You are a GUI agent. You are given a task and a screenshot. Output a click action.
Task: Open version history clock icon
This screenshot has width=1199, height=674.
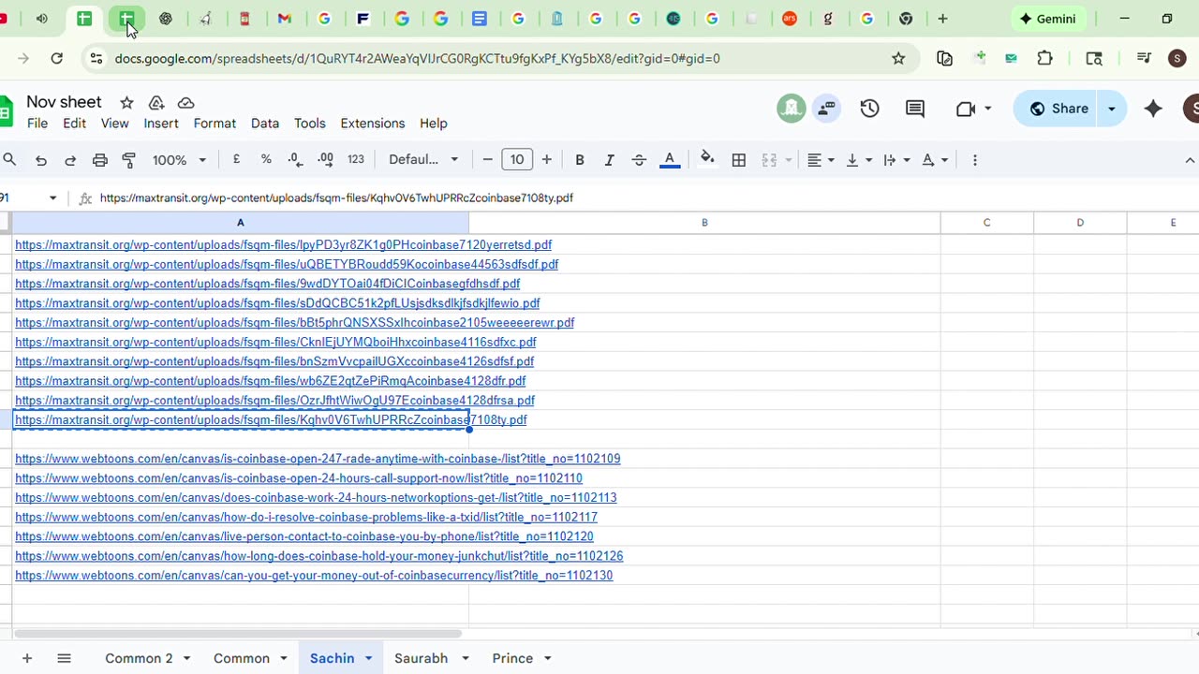tap(870, 109)
